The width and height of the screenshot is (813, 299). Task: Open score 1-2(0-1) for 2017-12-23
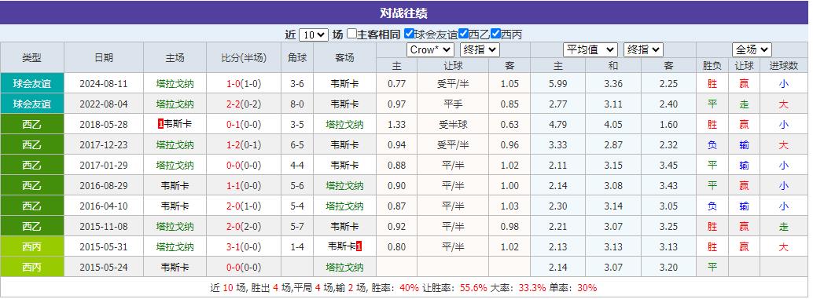(244, 145)
